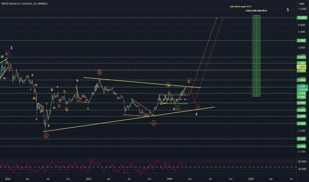
Task: Select the 0.6003 price level label
Action: (x=302, y=110)
